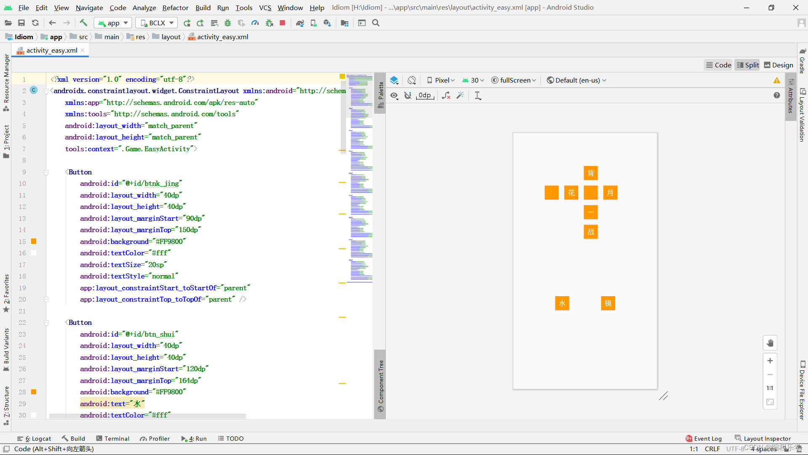The height and width of the screenshot is (455, 808).
Task: Click the Infer Constraints magic wand icon
Action: pos(460,96)
